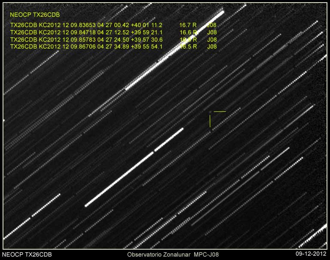
Task: Click the yellow vertical marker line below the asteroid
Action: pos(210,121)
